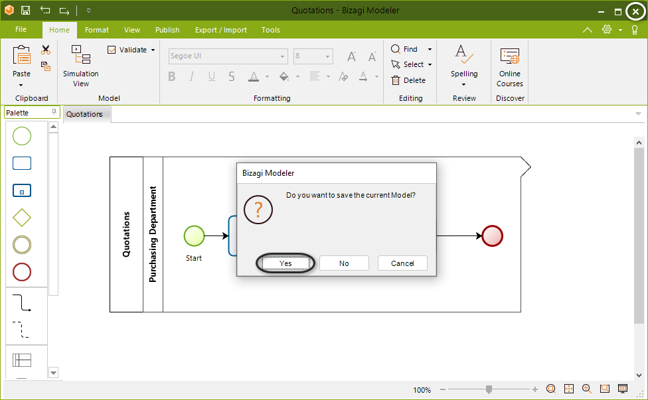
Task: Select Sub-process shape in palette
Action: point(22,190)
